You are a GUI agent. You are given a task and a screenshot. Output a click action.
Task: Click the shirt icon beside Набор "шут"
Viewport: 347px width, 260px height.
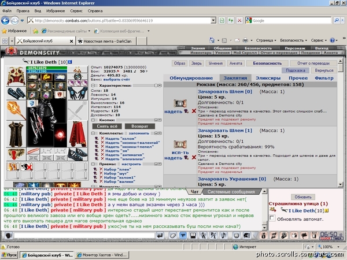95,173
